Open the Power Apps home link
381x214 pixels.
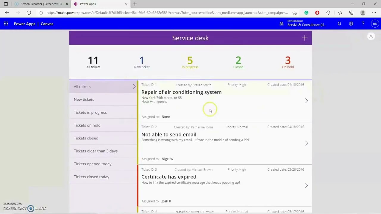(24, 24)
